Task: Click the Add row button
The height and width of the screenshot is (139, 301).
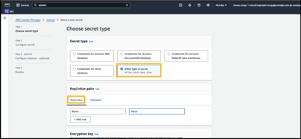Action: click(80, 119)
